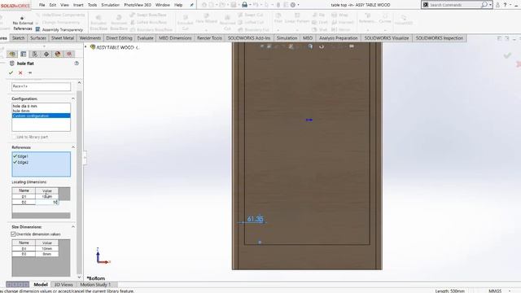The width and height of the screenshot is (521, 293).
Task: Click the scroll-down arrow of property panel
Action: pyautogui.click(x=79, y=277)
